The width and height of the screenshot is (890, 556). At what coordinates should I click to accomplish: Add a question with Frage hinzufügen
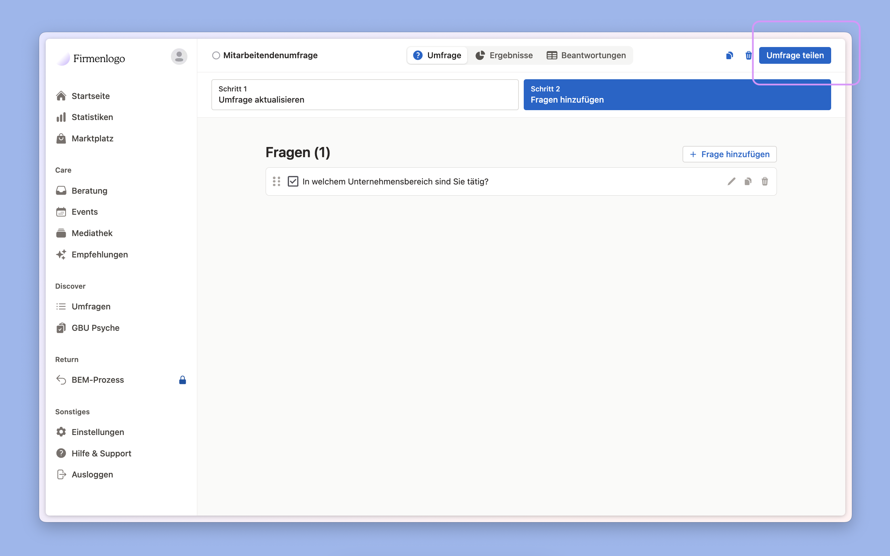tap(729, 154)
